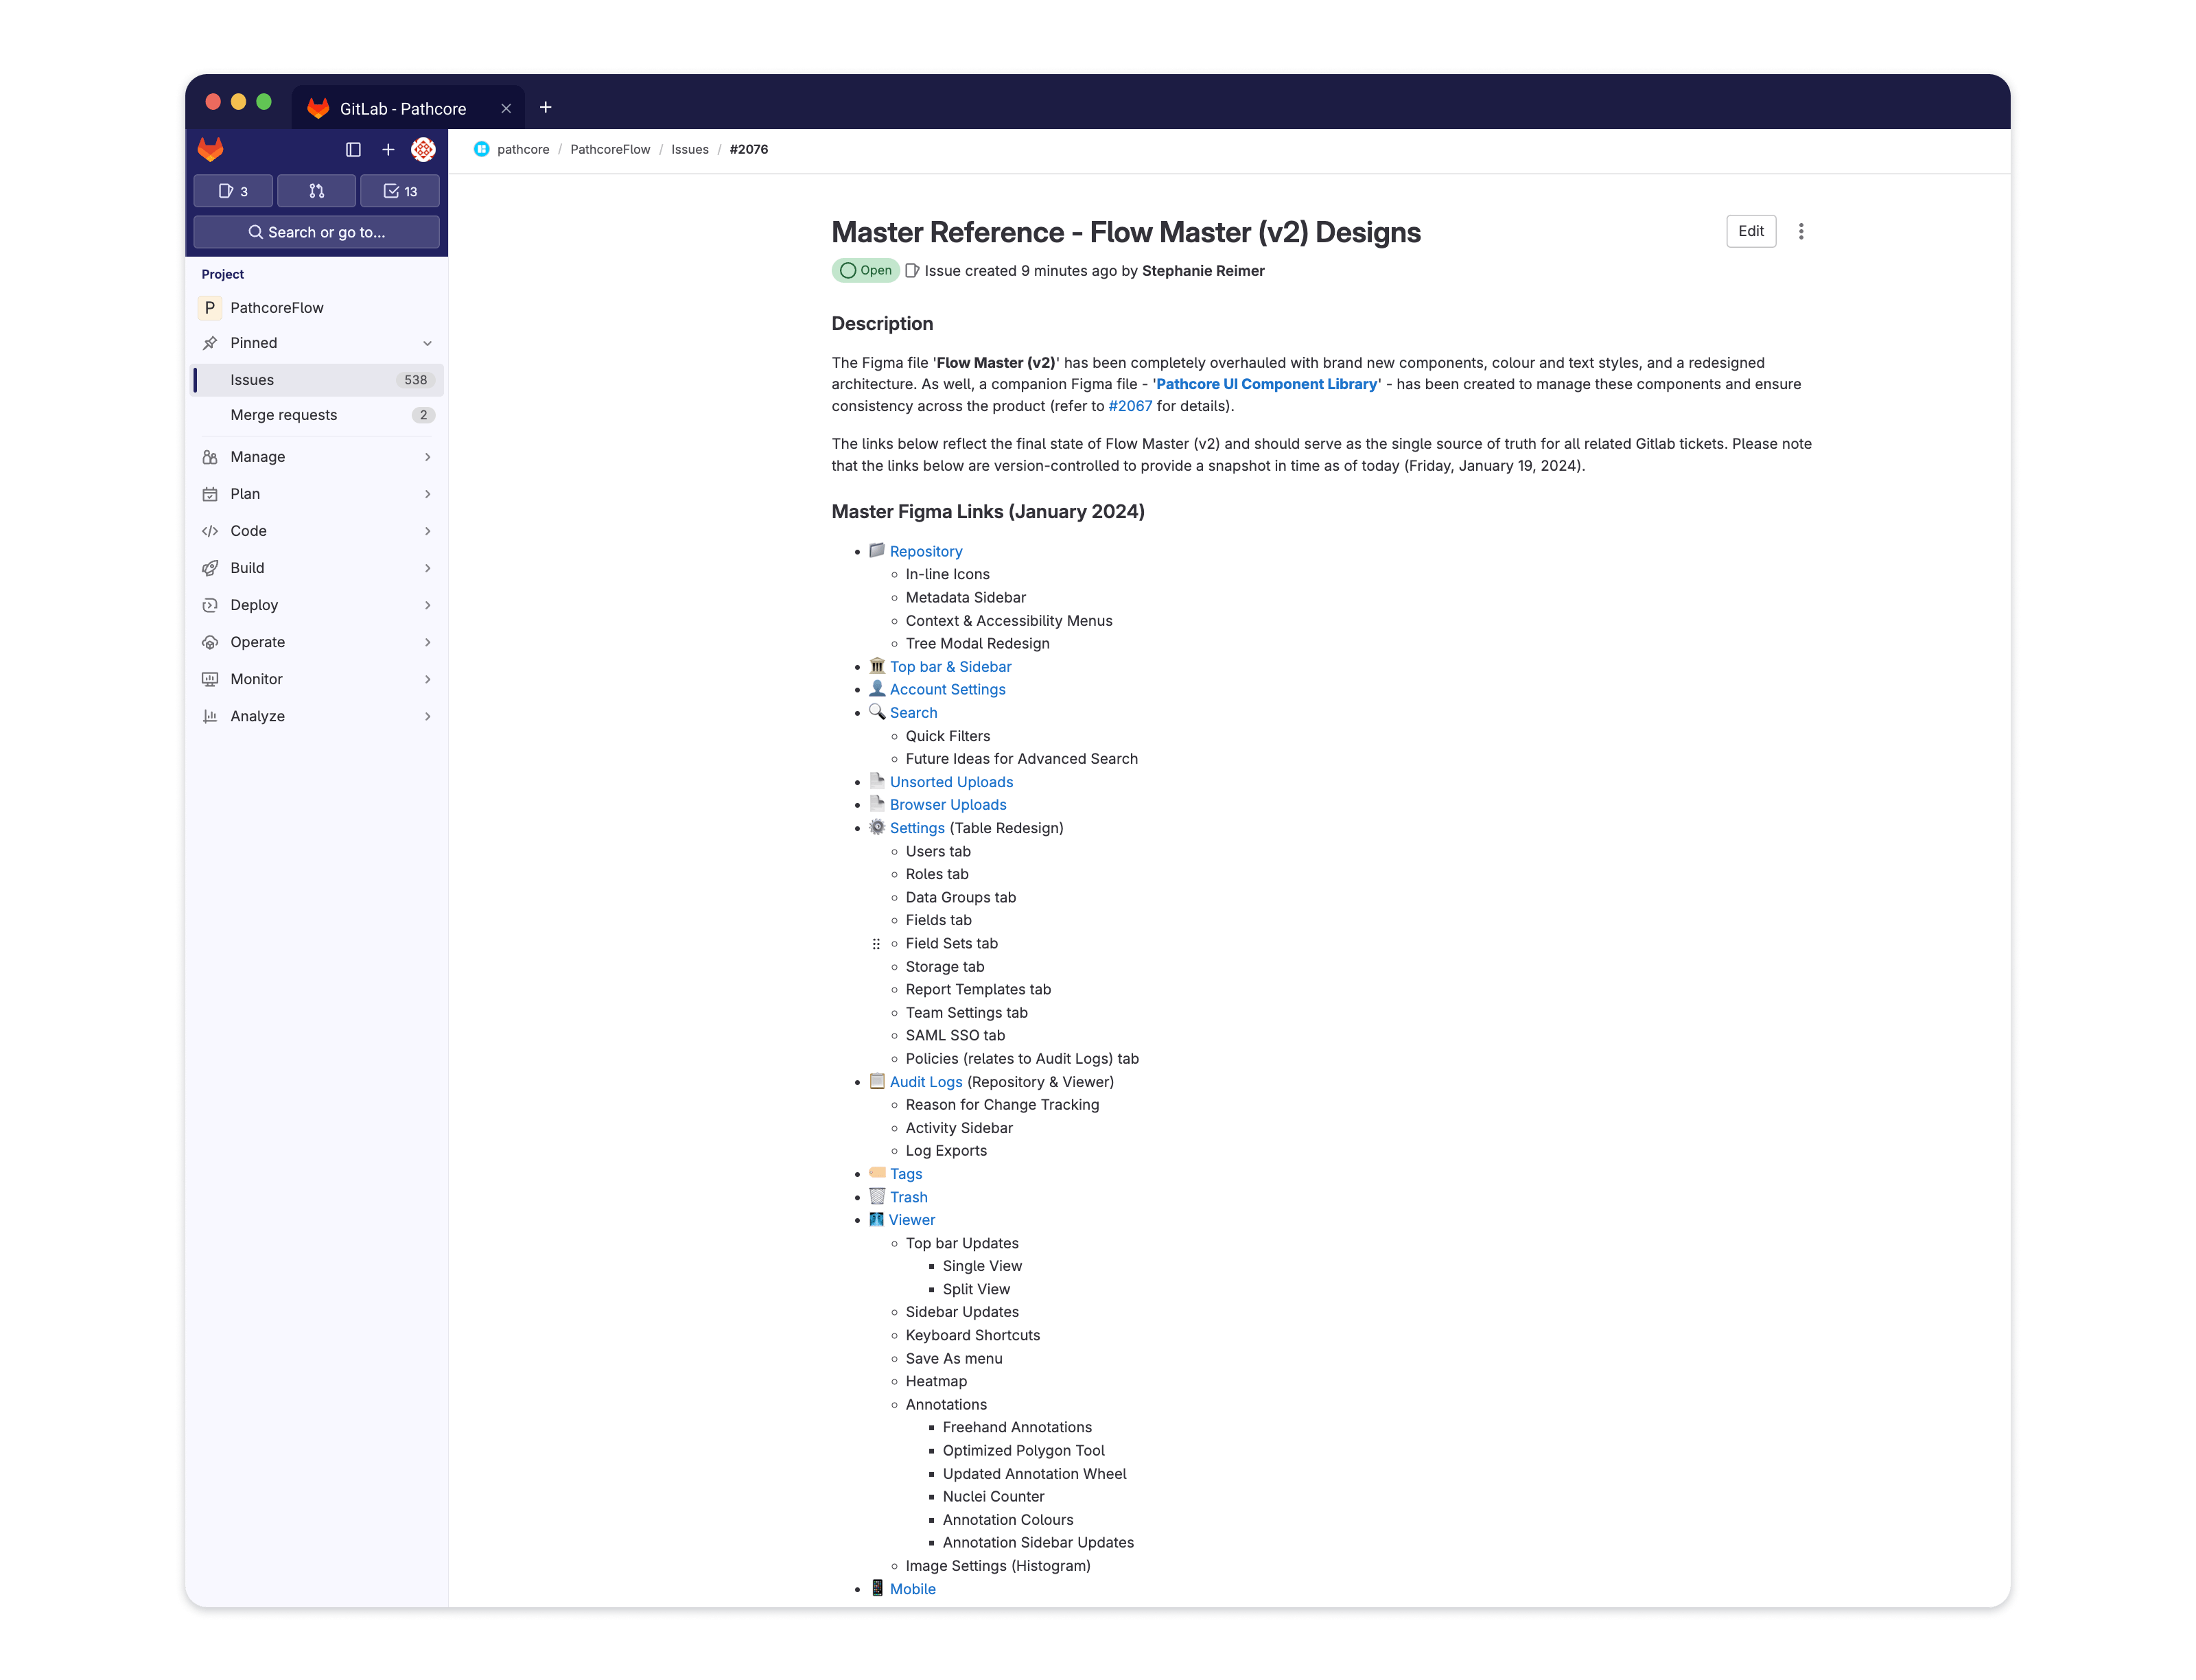Expand the Monitor menu
The width and height of the screenshot is (2196, 1680).
(x=316, y=679)
